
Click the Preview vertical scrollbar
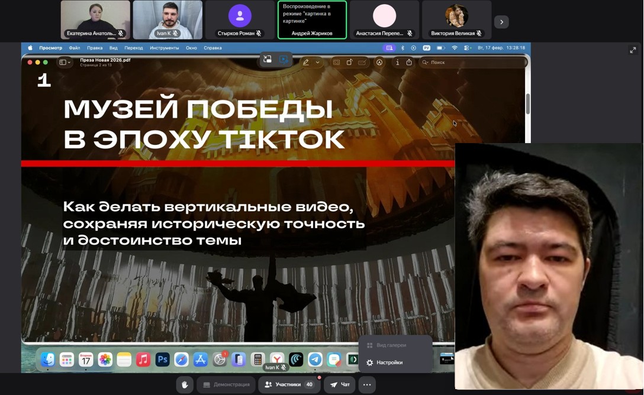[x=527, y=103]
